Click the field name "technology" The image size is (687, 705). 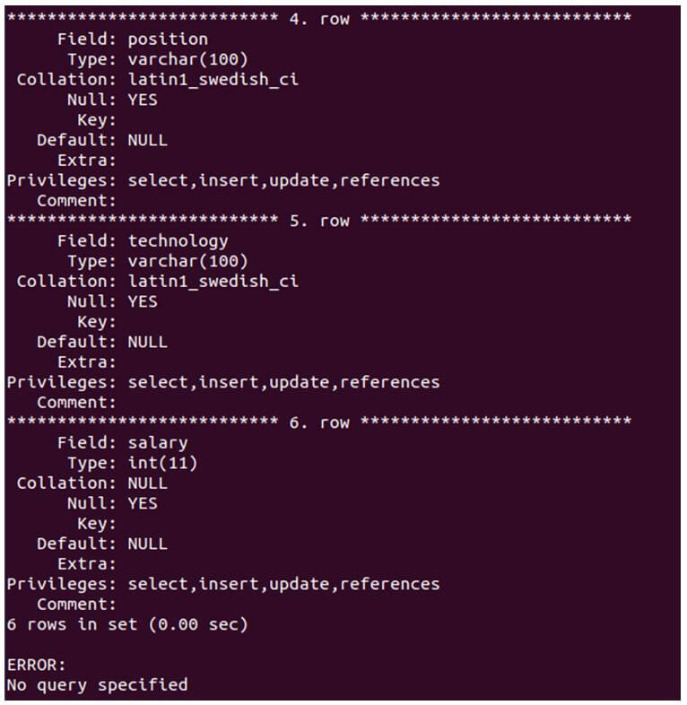[x=178, y=240]
